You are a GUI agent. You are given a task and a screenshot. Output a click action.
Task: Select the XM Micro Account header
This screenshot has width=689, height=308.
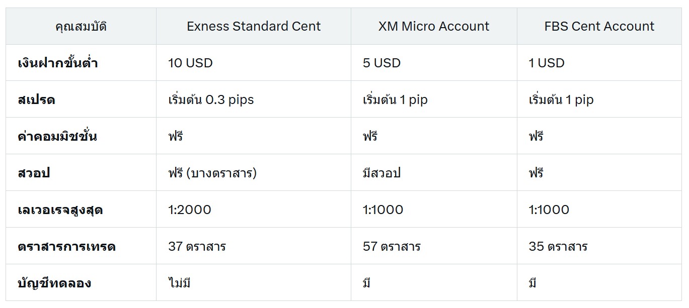434,26
